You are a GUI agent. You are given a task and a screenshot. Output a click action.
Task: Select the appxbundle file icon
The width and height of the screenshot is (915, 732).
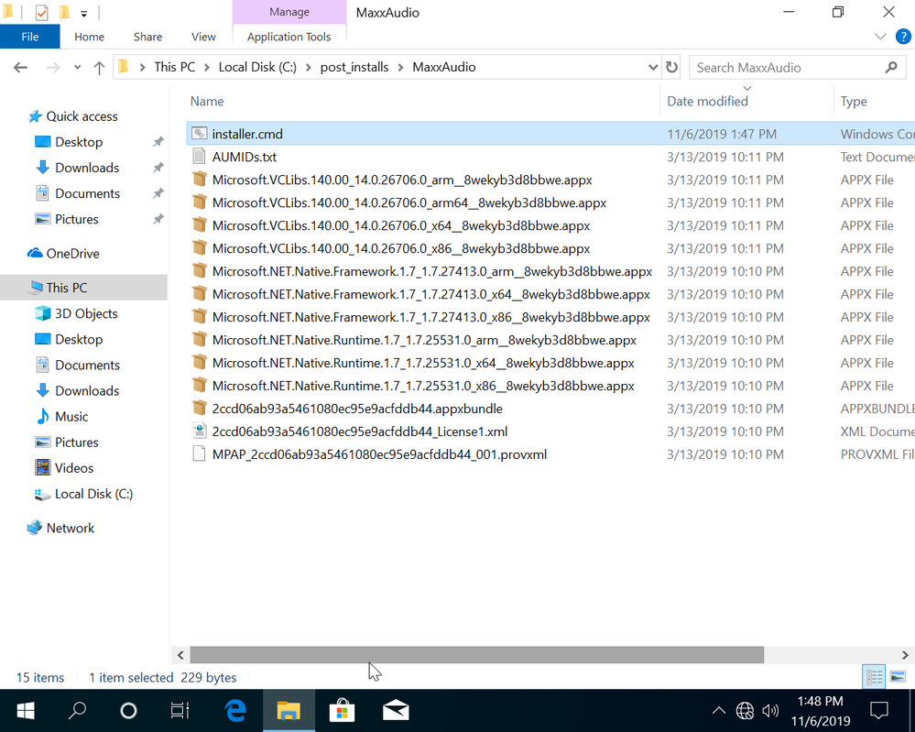pos(199,408)
